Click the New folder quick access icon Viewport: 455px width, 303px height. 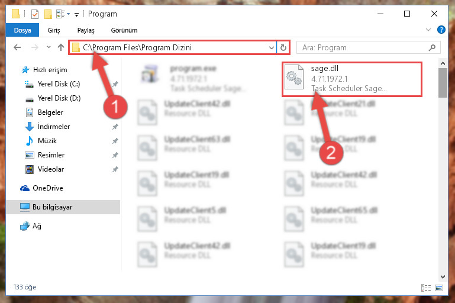[48, 14]
